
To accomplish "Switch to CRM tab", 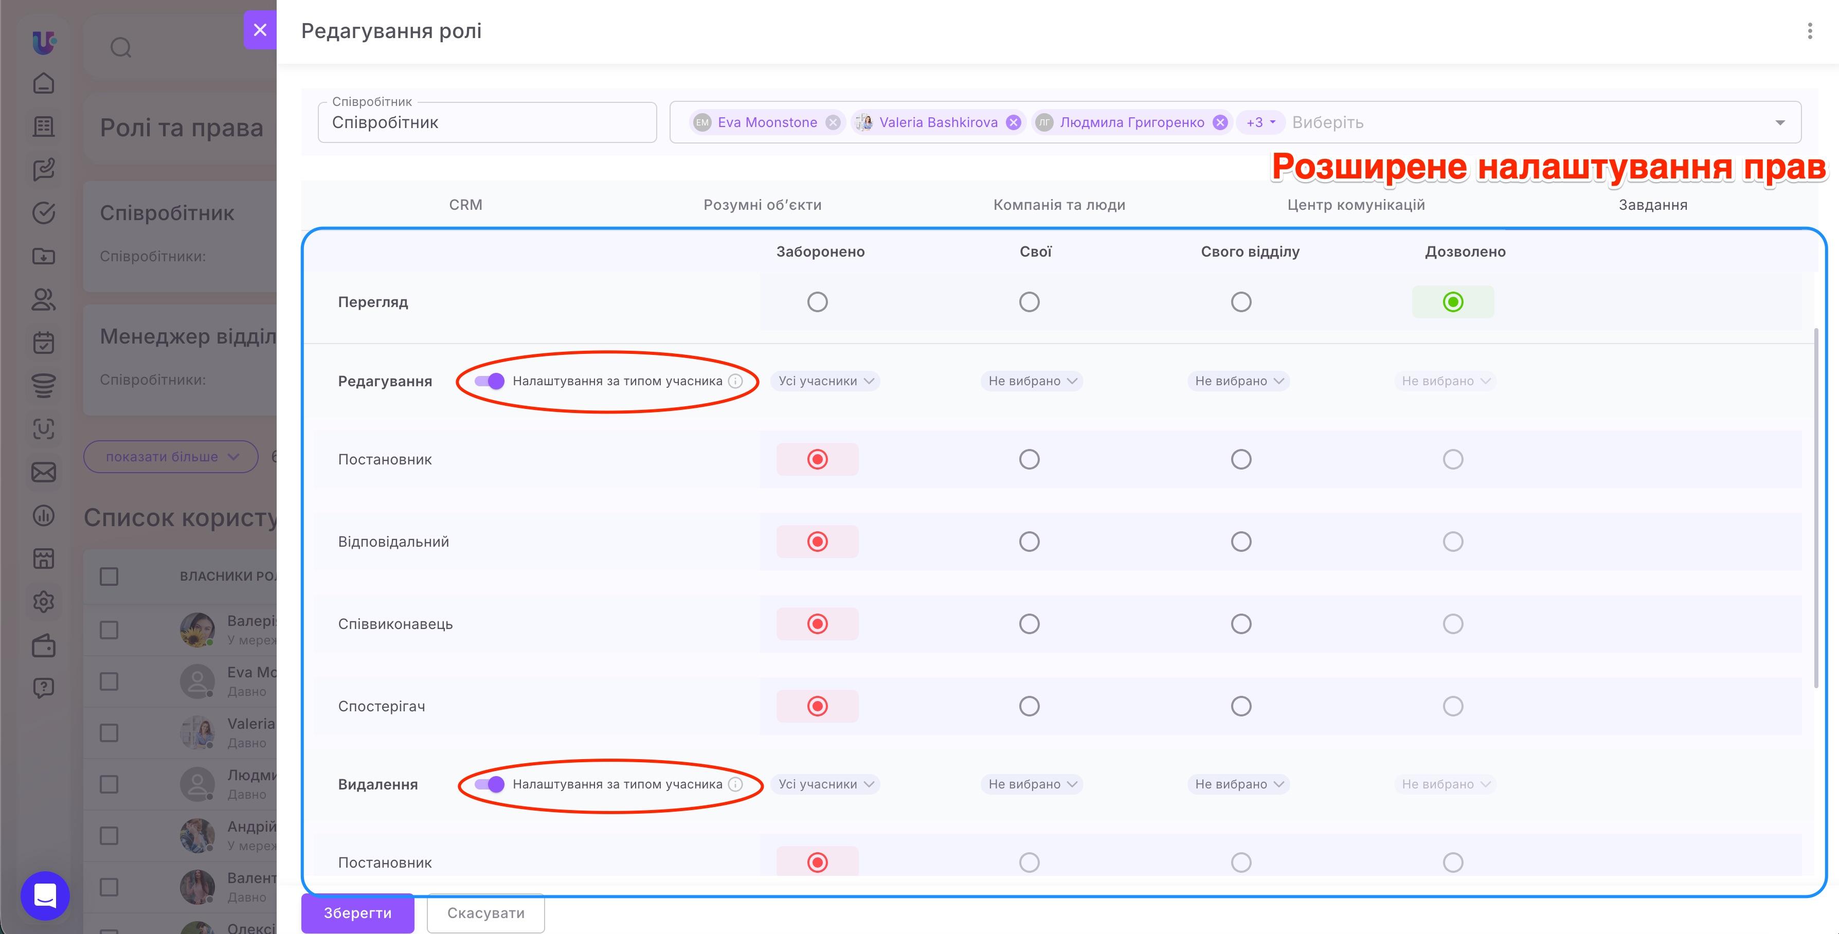I will [x=465, y=205].
